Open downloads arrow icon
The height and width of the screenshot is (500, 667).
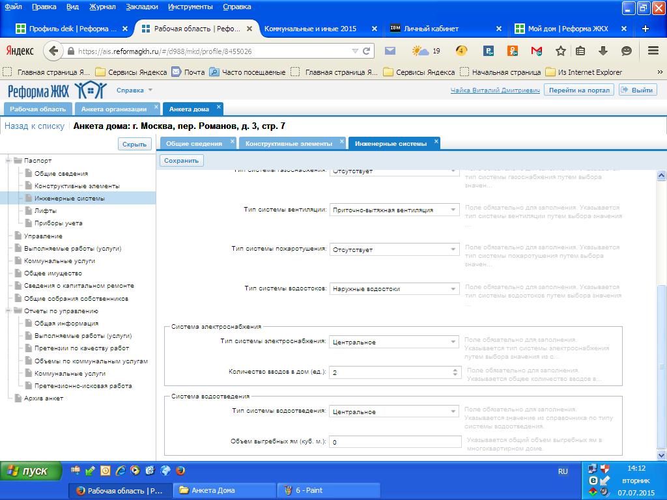point(603,51)
